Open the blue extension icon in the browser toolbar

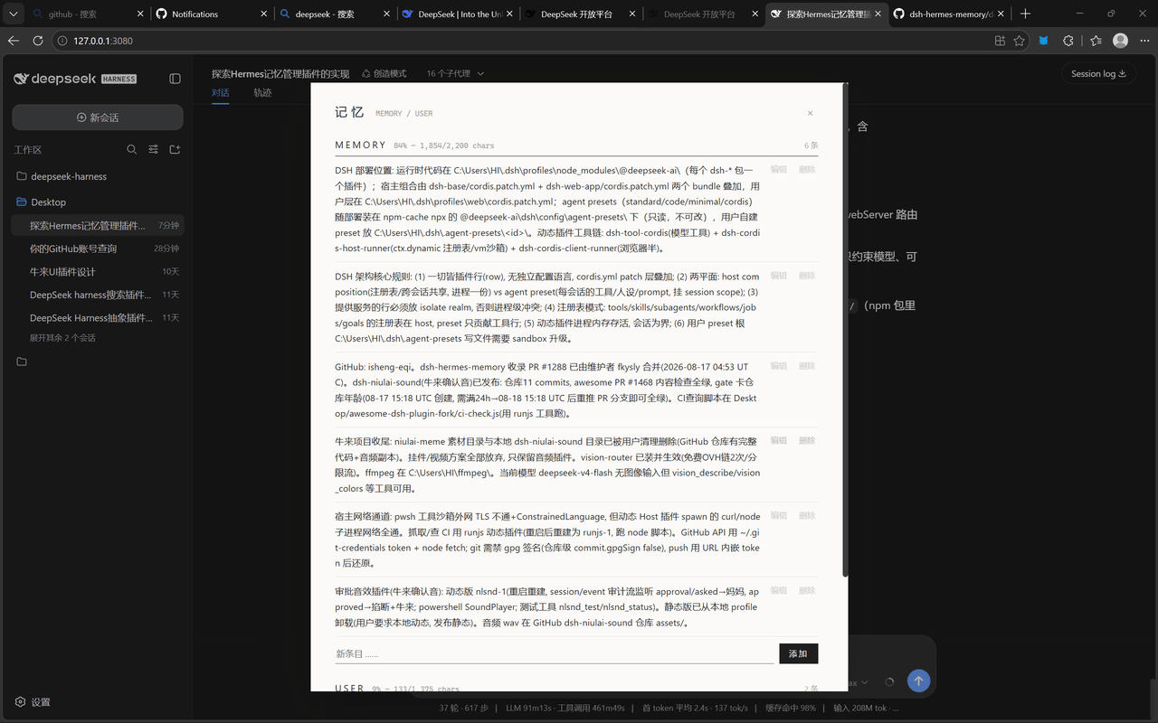(1044, 41)
